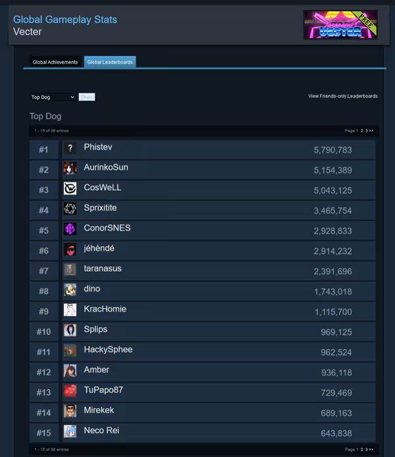Click the Neco Rei player name
Screen dimensions: 395x457
coord(101,430)
